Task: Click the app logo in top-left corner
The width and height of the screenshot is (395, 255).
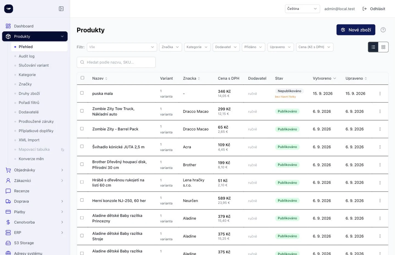Action: (x=9, y=9)
